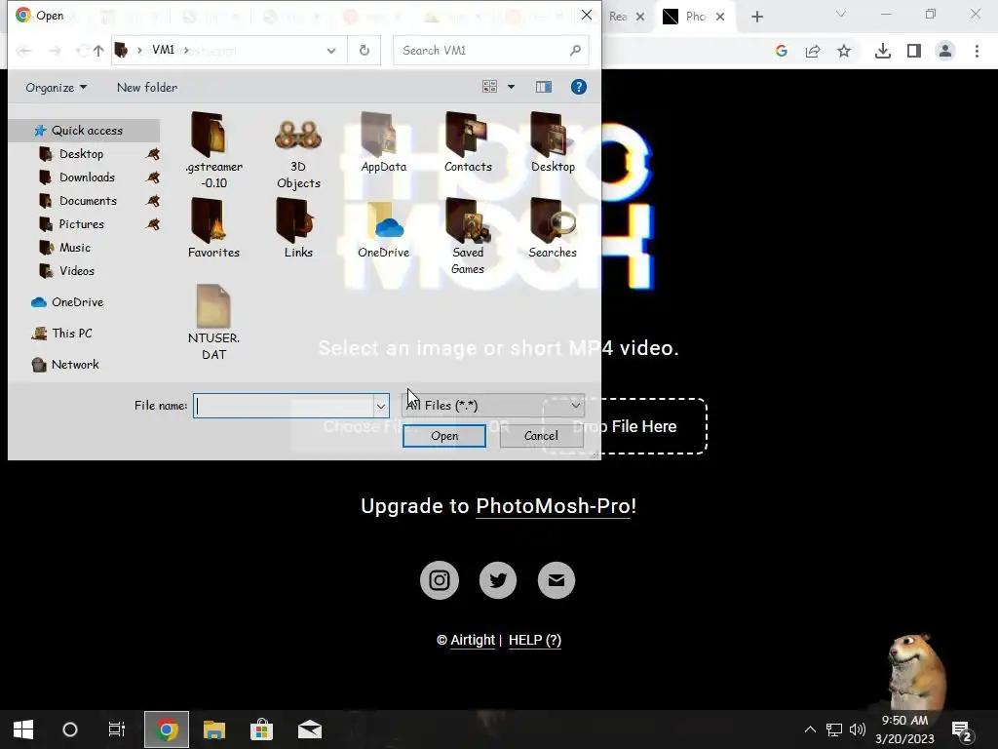Image resolution: width=998 pixels, height=749 pixels.
Task: Click the Help question mark icon
Action: (578, 87)
